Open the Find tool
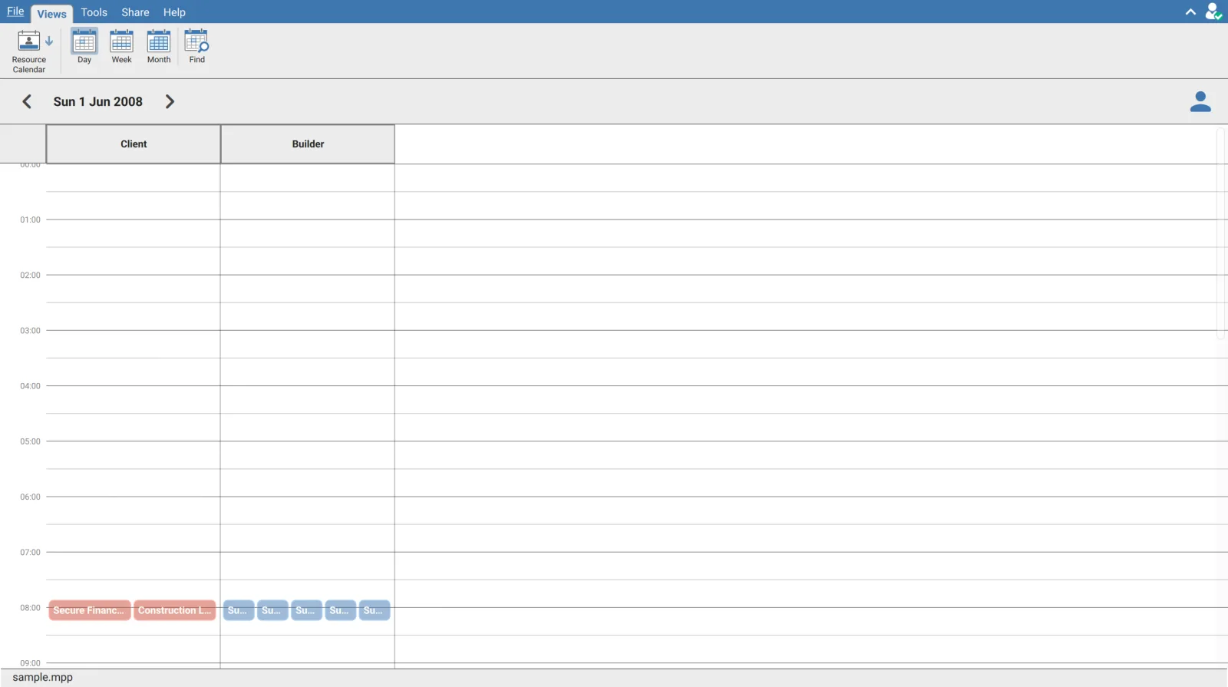This screenshot has height=687, width=1228. (x=197, y=46)
